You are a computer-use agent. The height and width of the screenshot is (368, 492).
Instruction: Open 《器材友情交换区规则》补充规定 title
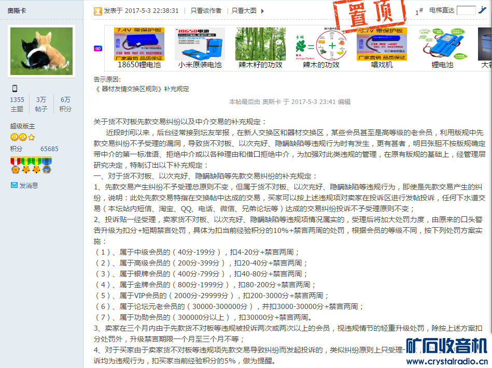pos(141,89)
